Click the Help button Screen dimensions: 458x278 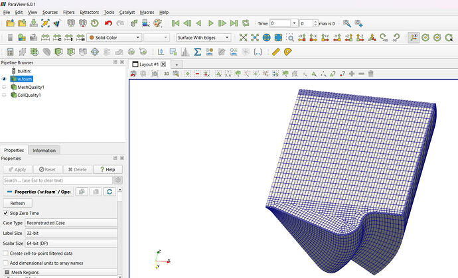click(x=108, y=169)
